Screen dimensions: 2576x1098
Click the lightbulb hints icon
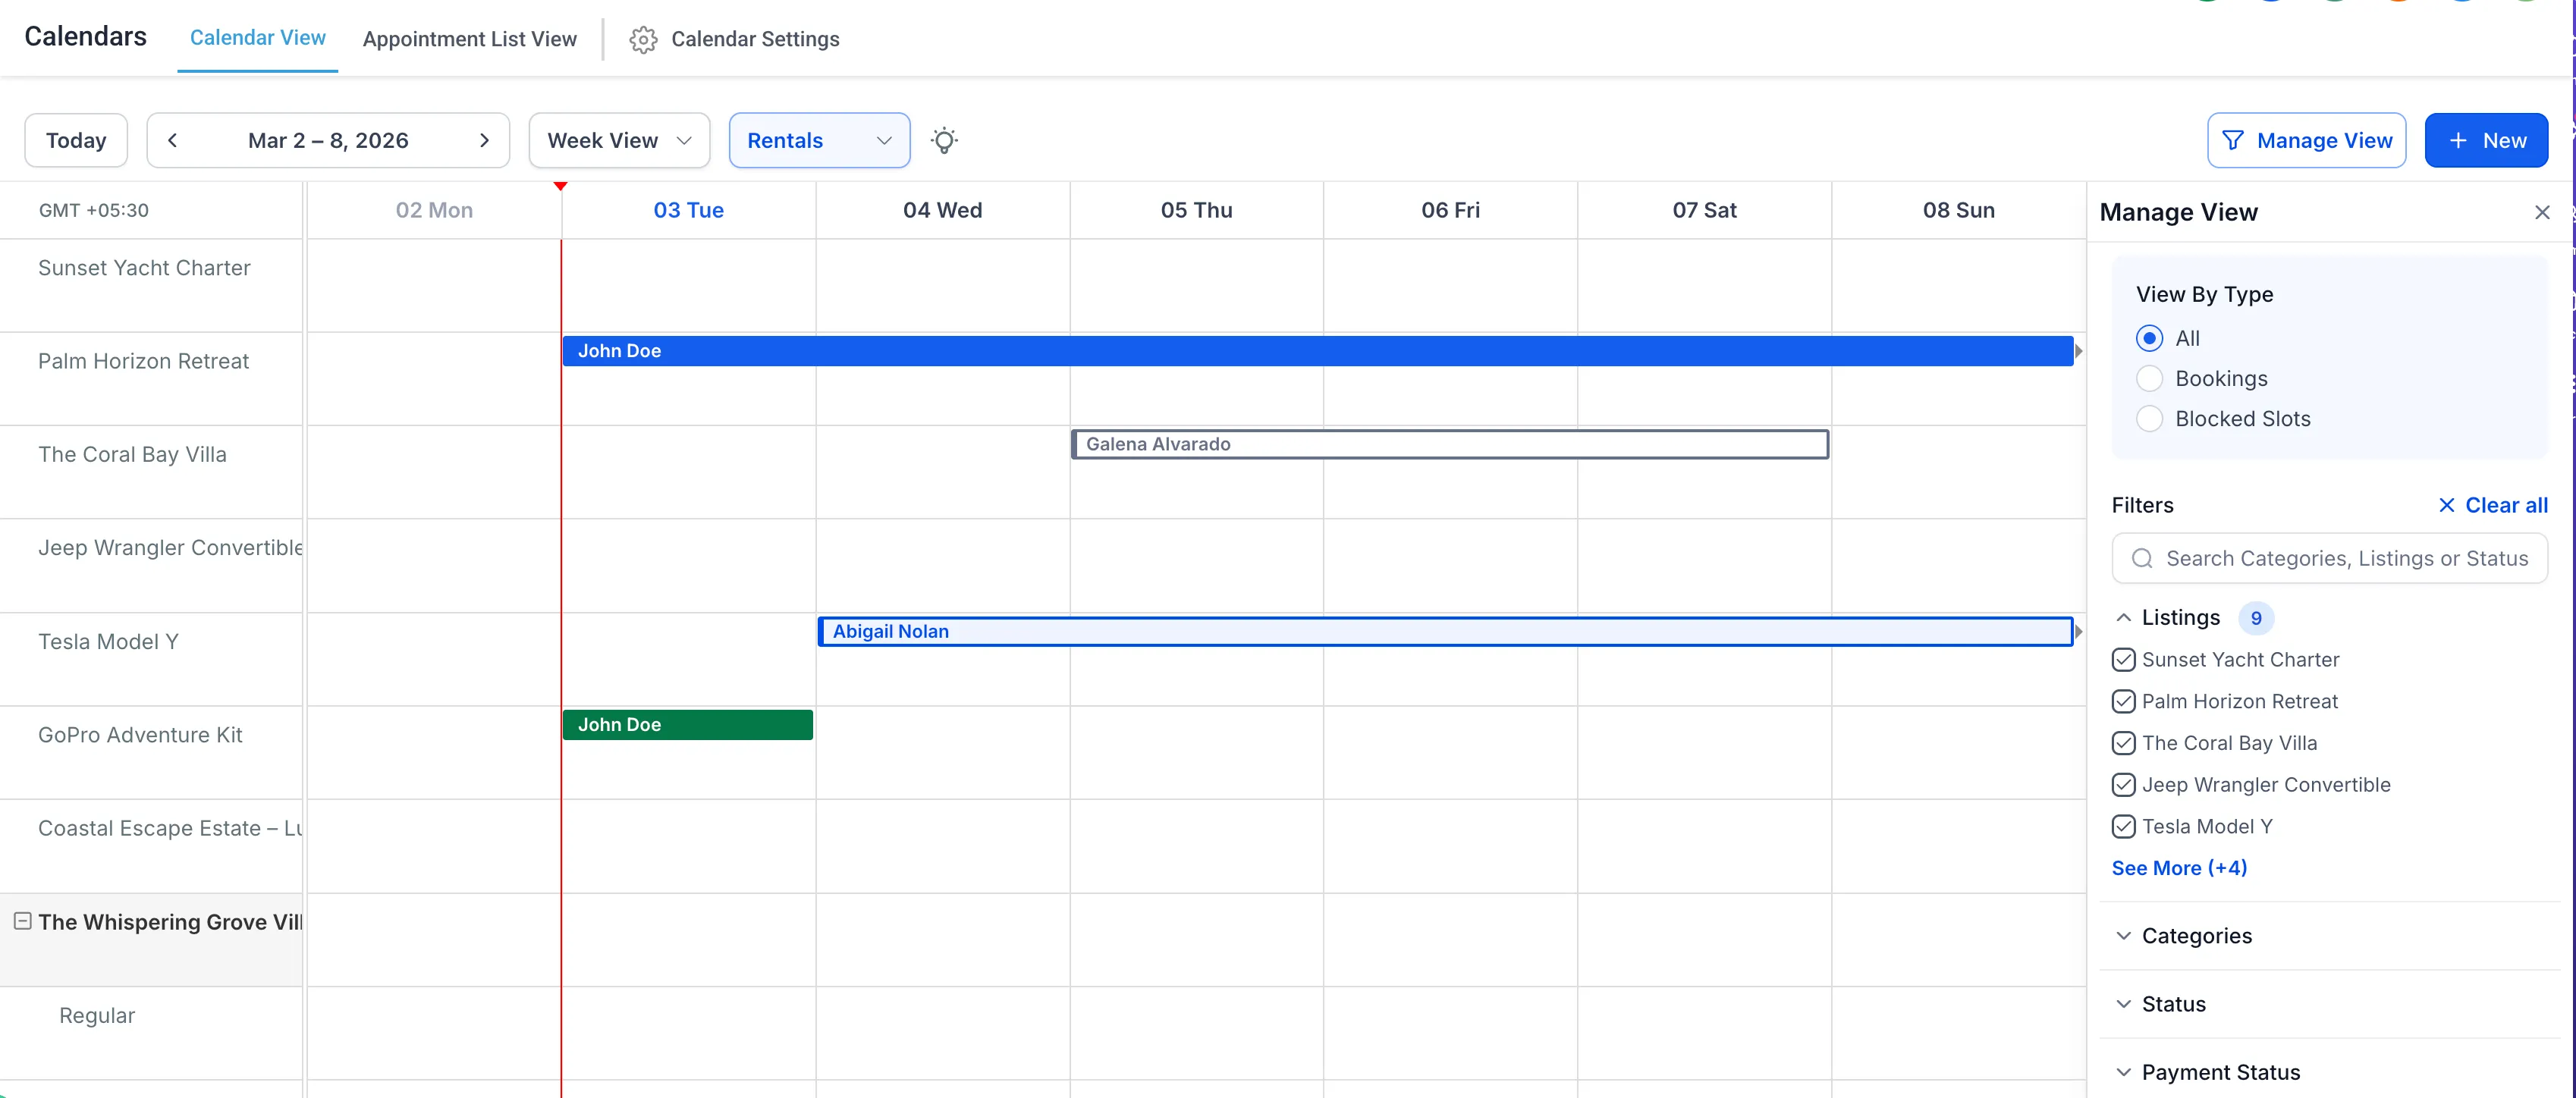[944, 140]
